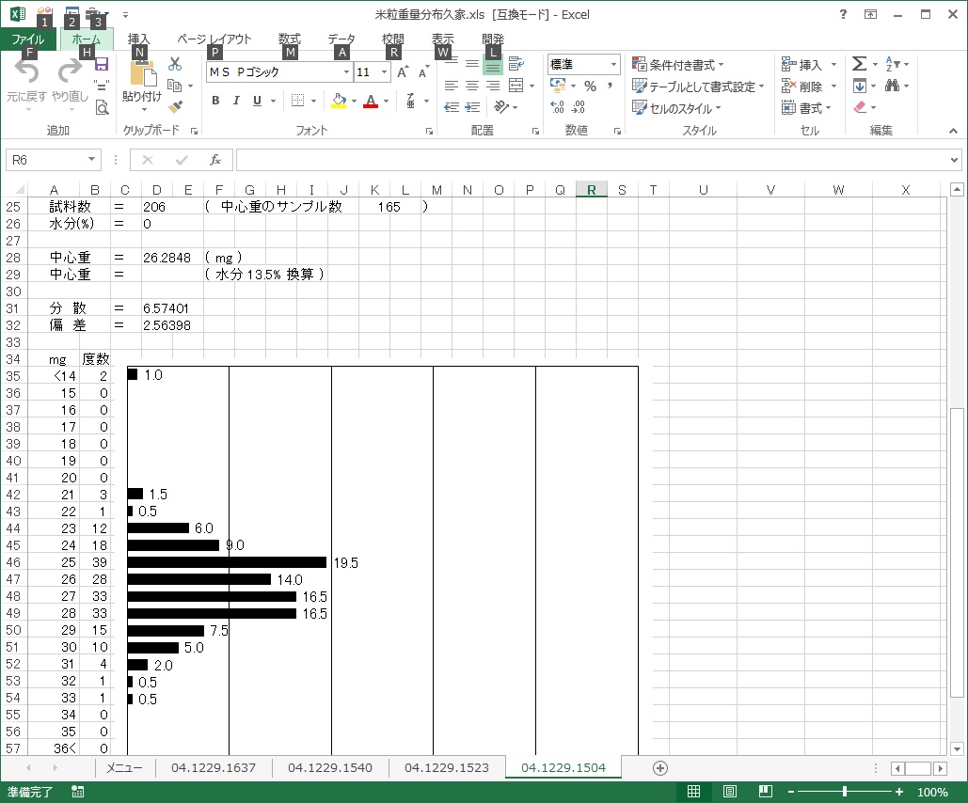Toggle Italic formatting

236,101
